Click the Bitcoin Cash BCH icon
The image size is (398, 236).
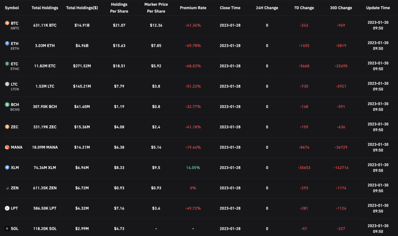[x=7, y=104]
